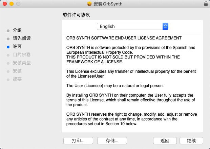Click the blue stepper arrows on language selector
The width and height of the screenshot is (210, 149).
(x=165, y=26)
